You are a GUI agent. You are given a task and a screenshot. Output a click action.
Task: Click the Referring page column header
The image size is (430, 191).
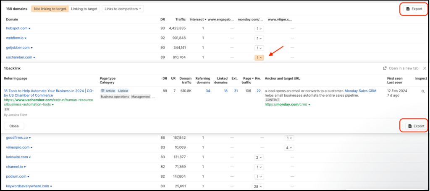(x=16, y=78)
